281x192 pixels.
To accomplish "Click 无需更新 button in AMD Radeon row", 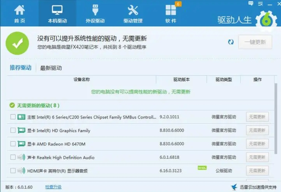I will 257,144.
